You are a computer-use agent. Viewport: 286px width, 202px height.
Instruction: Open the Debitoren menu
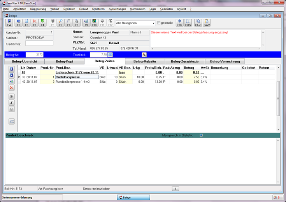pos(69,9)
